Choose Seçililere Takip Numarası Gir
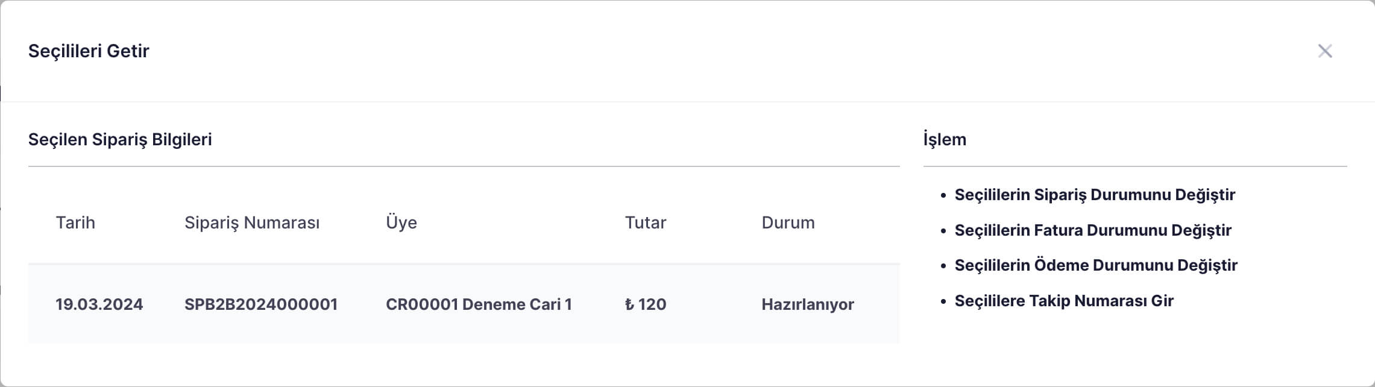The image size is (1375, 387). [x=1063, y=301]
